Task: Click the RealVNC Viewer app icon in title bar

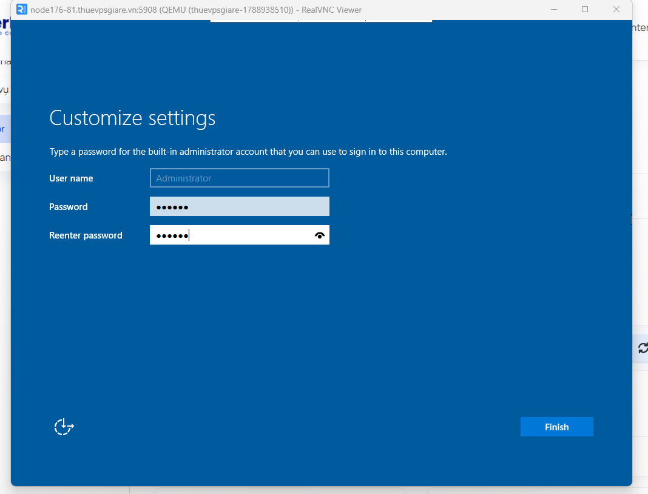Action: pyautogui.click(x=21, y=9)
